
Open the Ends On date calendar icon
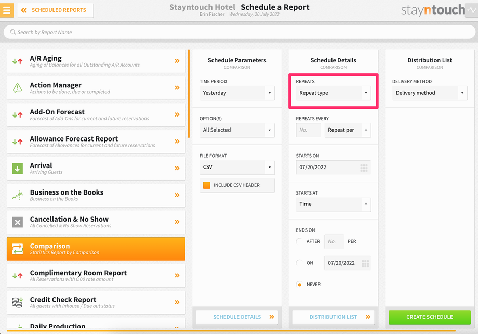click(365, 263)
